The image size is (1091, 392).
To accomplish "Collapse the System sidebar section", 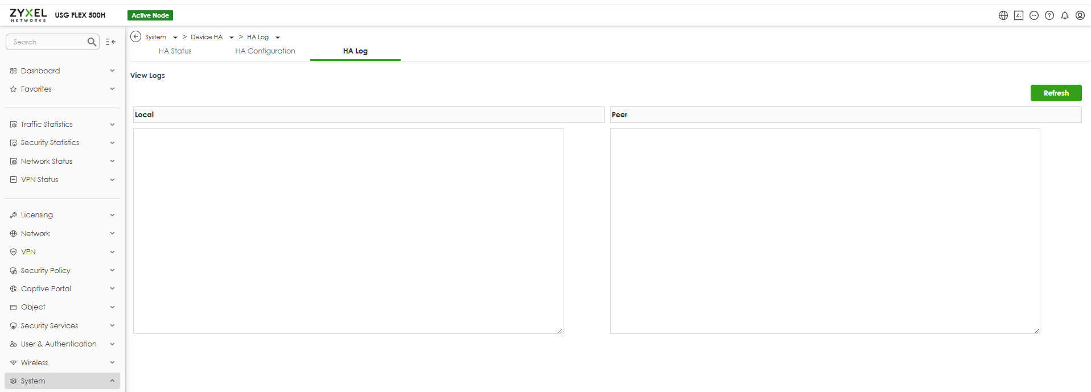I will (112, 381).
